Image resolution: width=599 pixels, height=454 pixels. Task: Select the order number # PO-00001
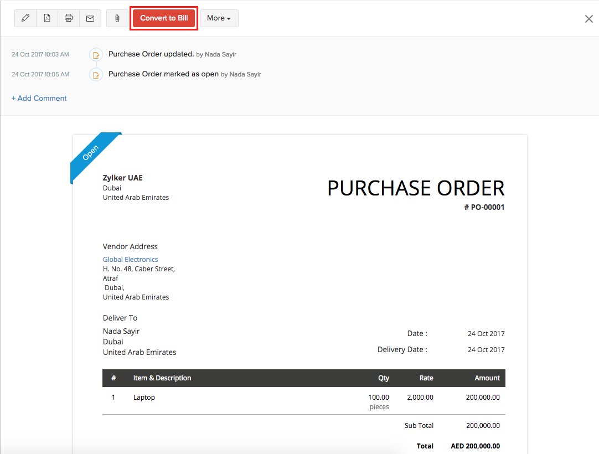[x=484, y=207]
